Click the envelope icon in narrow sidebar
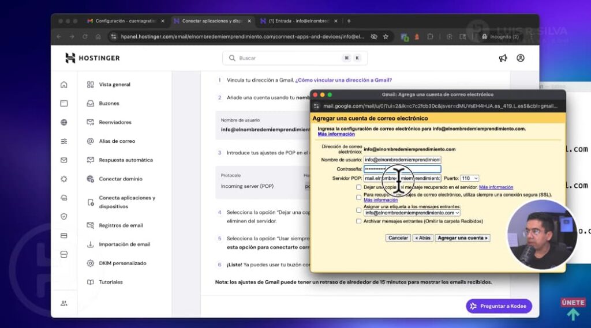This screenshot has width=591, height=328. [x=63, y=160]
